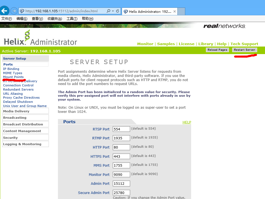
Task: Click the Secure Admin Port input field
Action: coord(121,193)
